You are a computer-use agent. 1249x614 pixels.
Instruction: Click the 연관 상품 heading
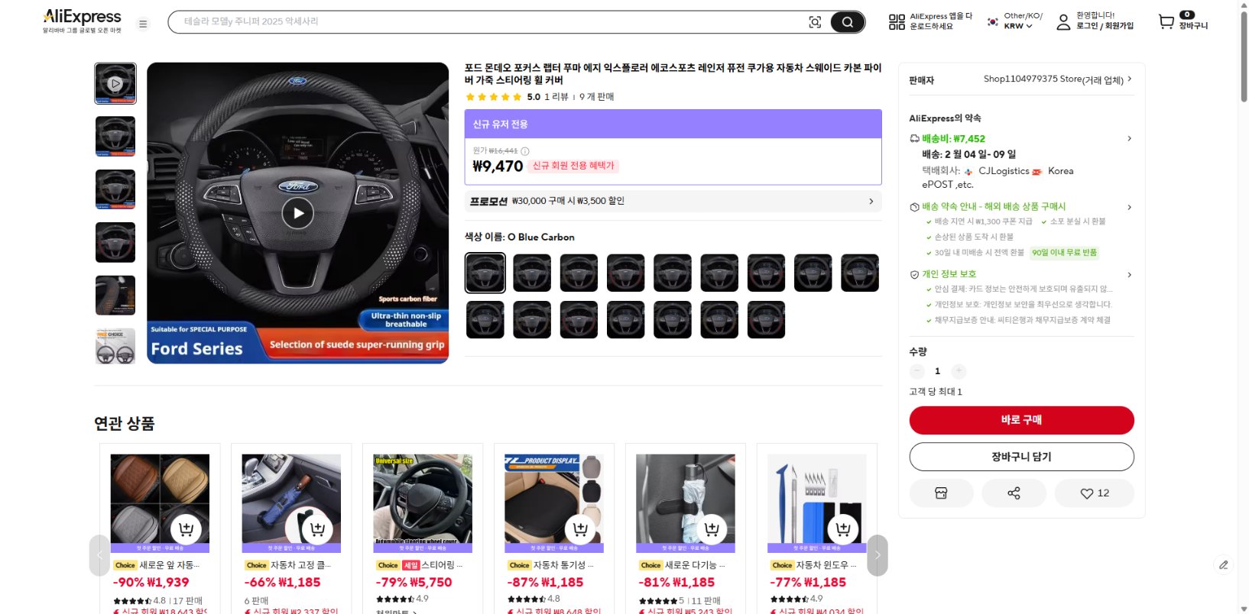pyautogui.click(x=125, y=424)
